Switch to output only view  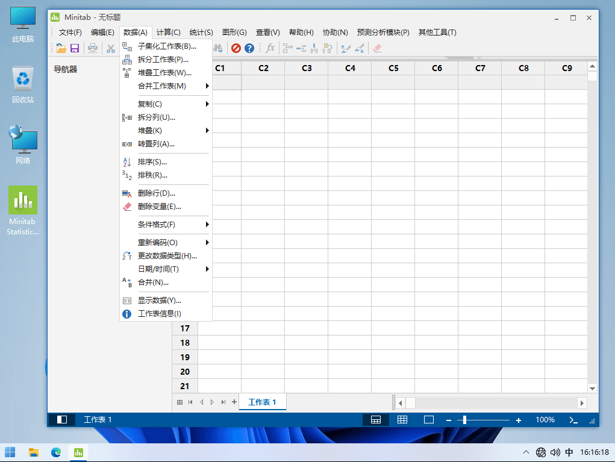[x=429, y=420]
